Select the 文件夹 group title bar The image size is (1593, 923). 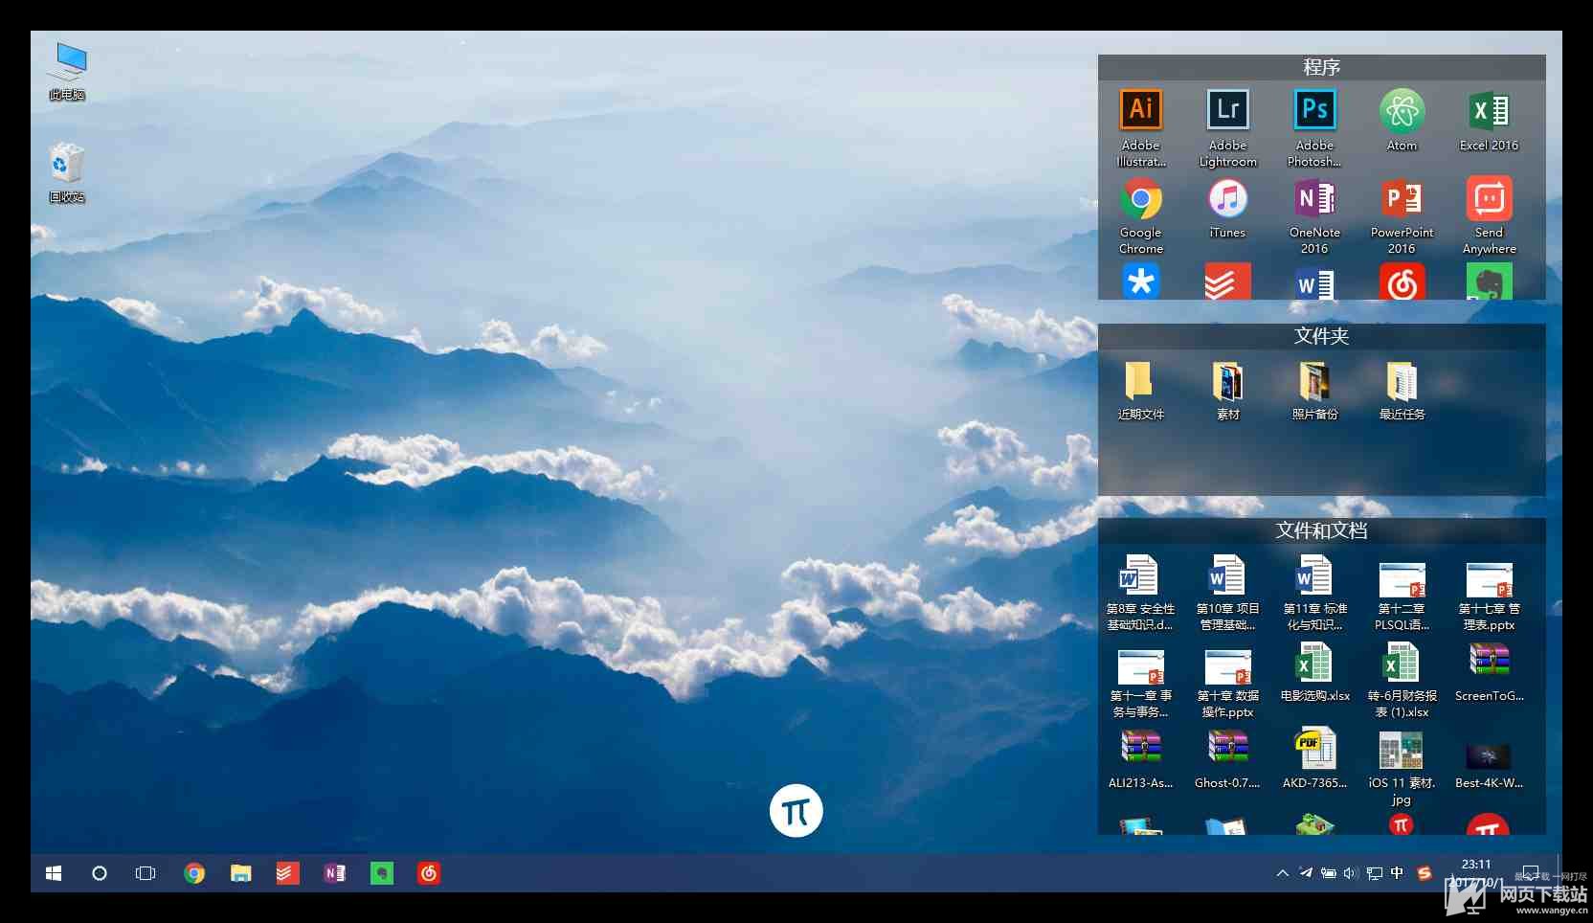(x=1321, y=336)
